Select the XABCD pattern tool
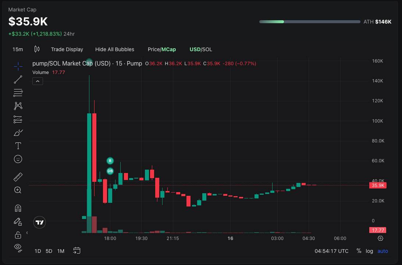The width and height of the screenshot is (402, 265). coord(18,106)
